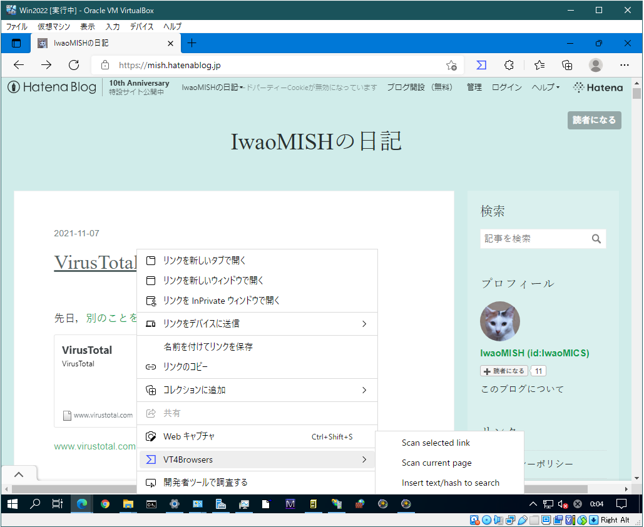Show hidden system tray icons
This screenshot has height=527, width=644.
[x=533, y=504]
